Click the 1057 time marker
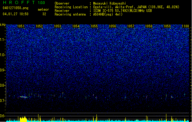 [x=131, y=26]
